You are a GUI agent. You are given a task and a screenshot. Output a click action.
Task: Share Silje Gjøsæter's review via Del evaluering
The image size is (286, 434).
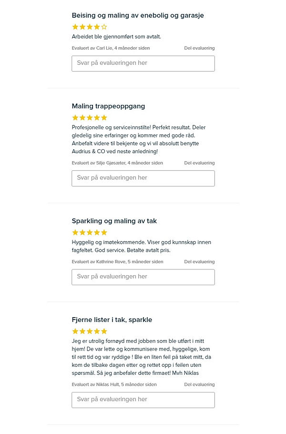[199, 163]
